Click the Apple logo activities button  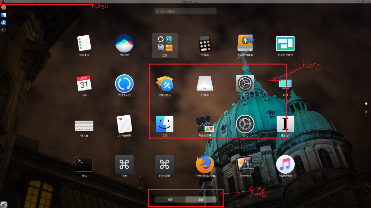coord(3,2)
